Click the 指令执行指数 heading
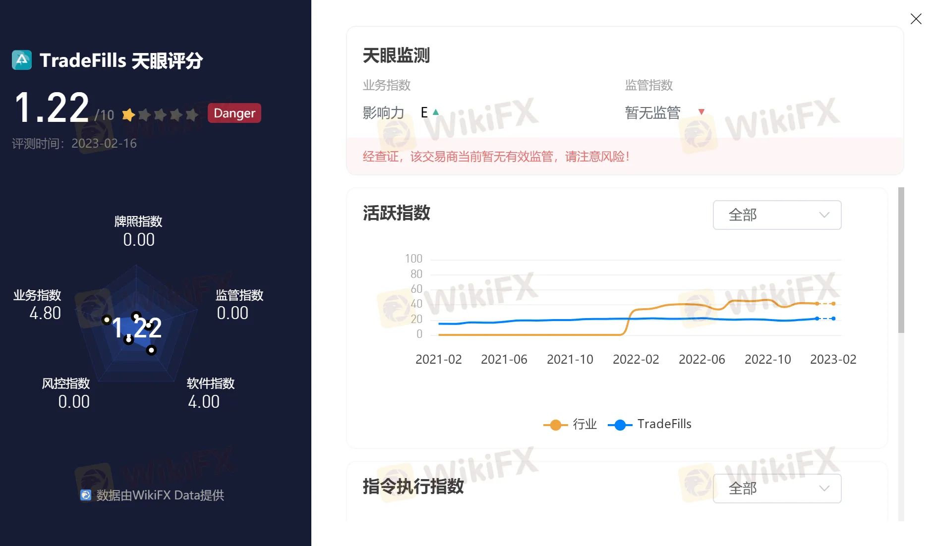The width and height of the screenshot is (933, 546). click(x=413, y=486)
